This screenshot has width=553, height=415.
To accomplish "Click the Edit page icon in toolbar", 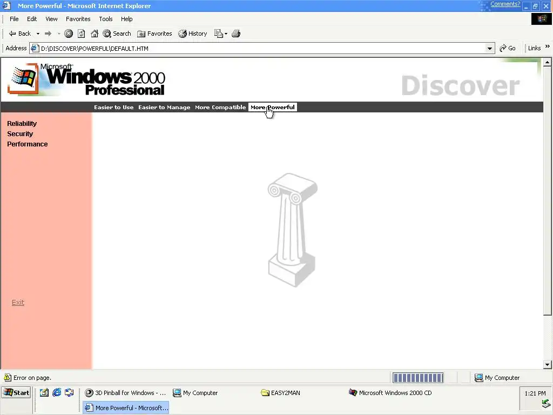I will [x=219, y=34].
